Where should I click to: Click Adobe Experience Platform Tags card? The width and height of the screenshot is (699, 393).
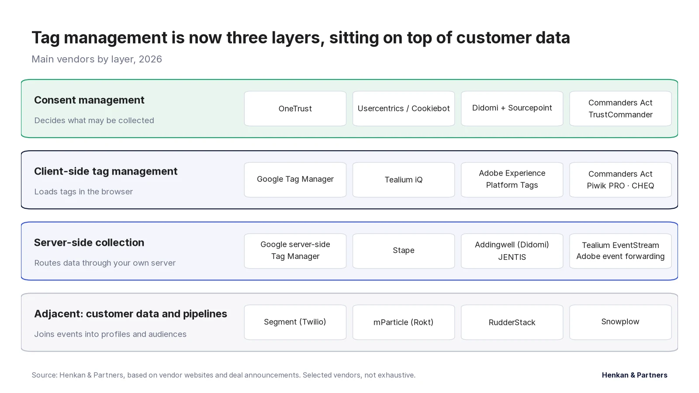[x=512, y=180]
